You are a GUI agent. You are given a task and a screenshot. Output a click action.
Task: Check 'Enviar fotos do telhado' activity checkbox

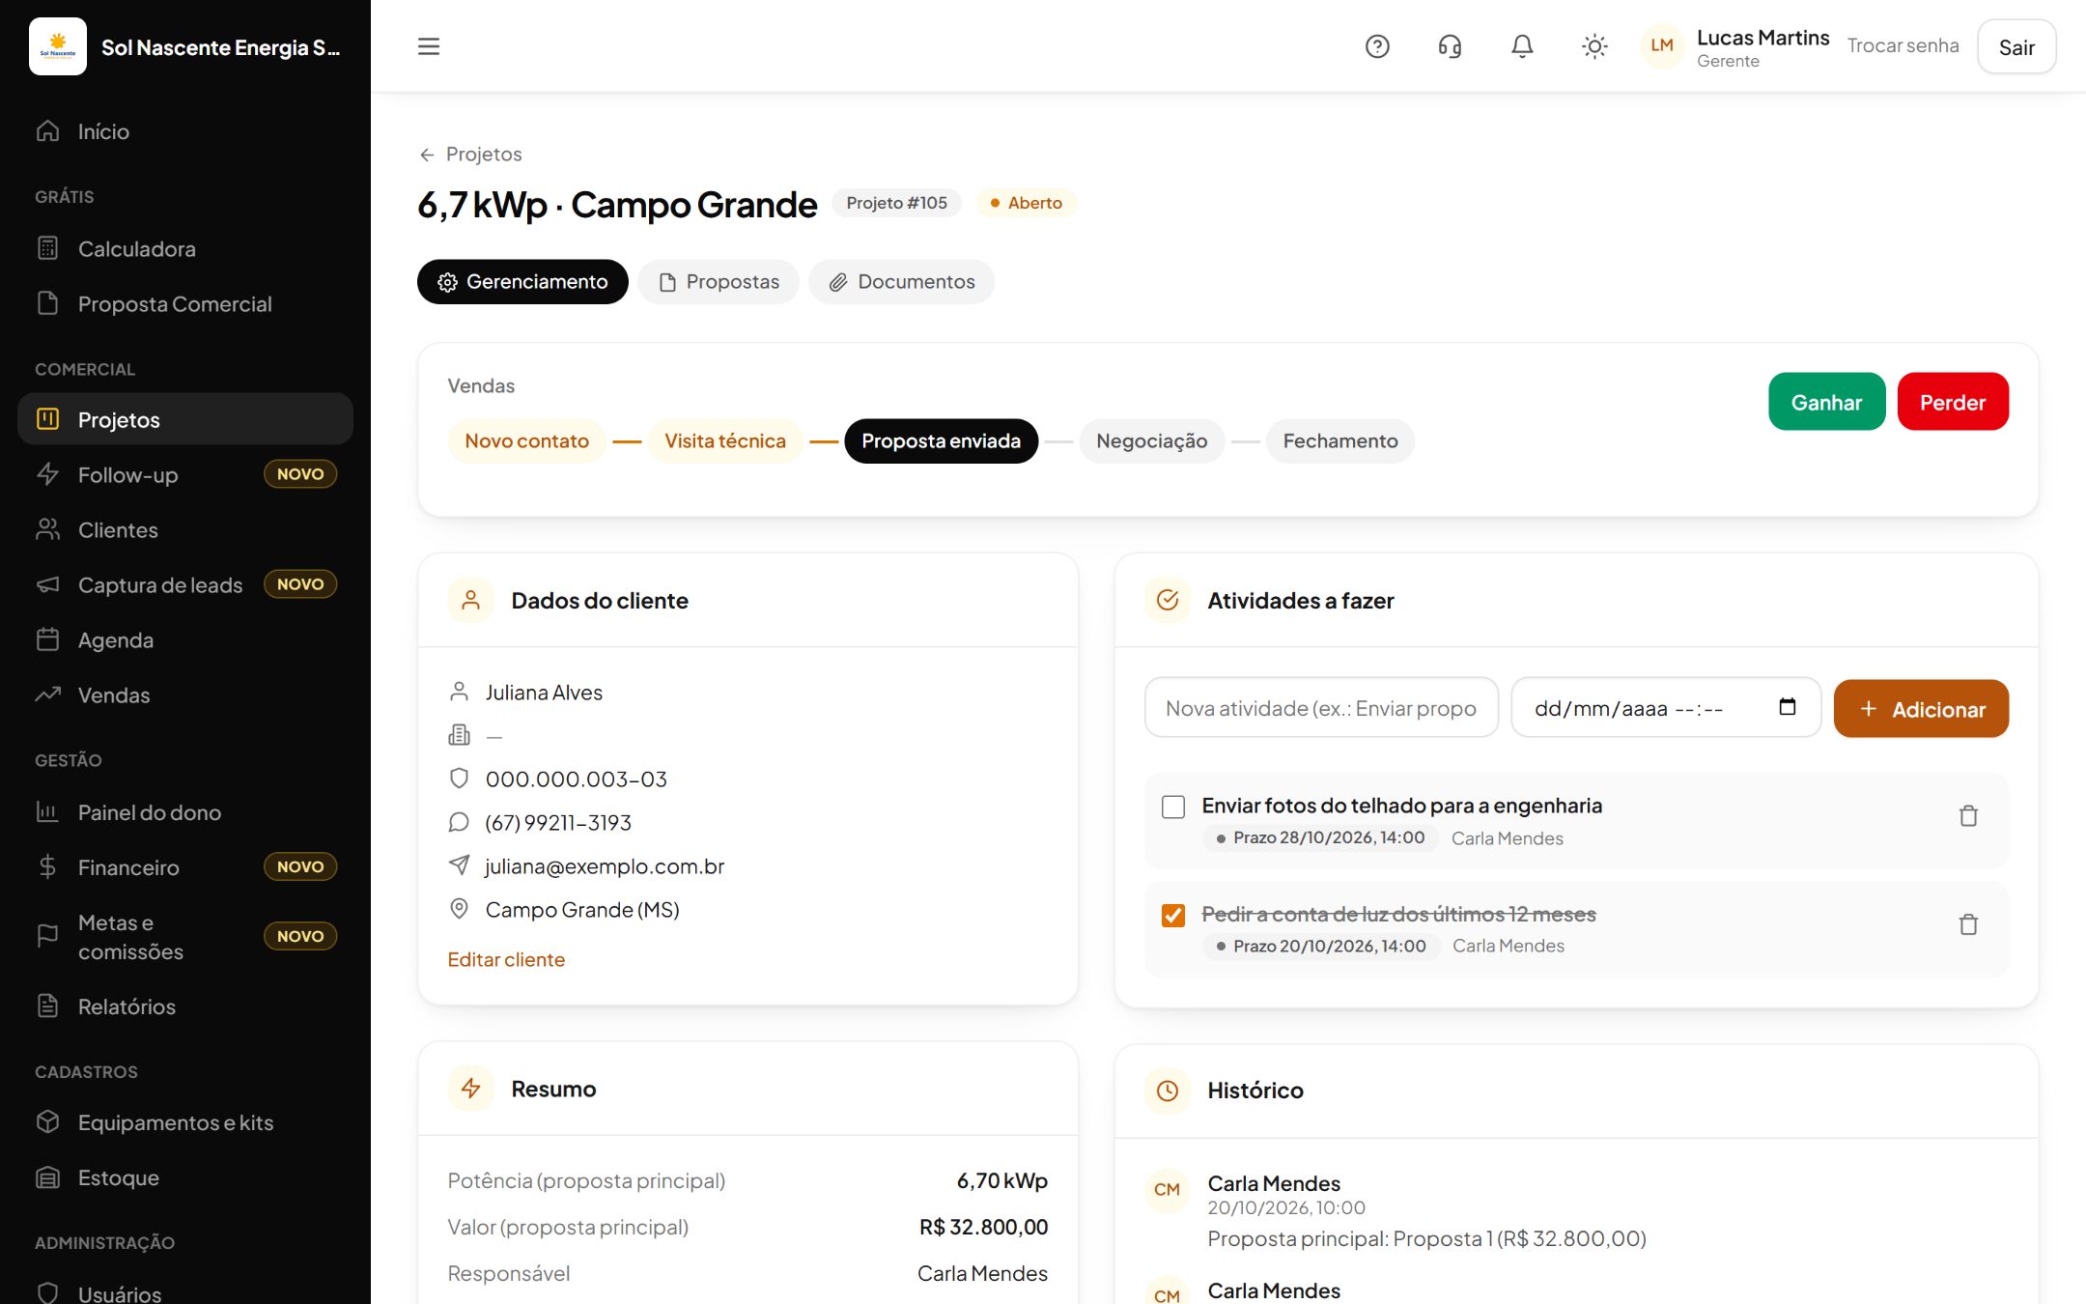1173,807
